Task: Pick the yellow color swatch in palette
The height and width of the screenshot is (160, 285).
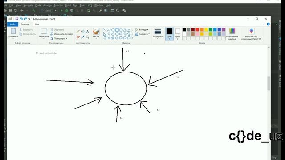Action: 206,30
